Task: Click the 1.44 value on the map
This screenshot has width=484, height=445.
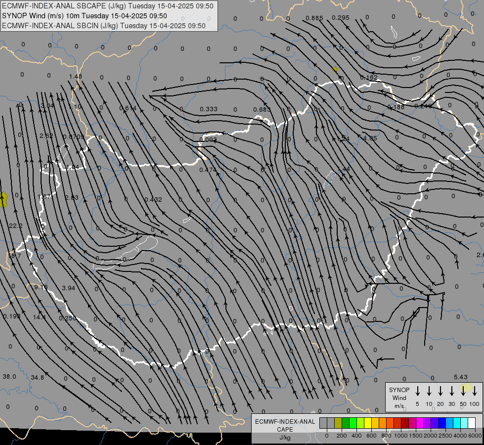Action: tap(344, 169)
